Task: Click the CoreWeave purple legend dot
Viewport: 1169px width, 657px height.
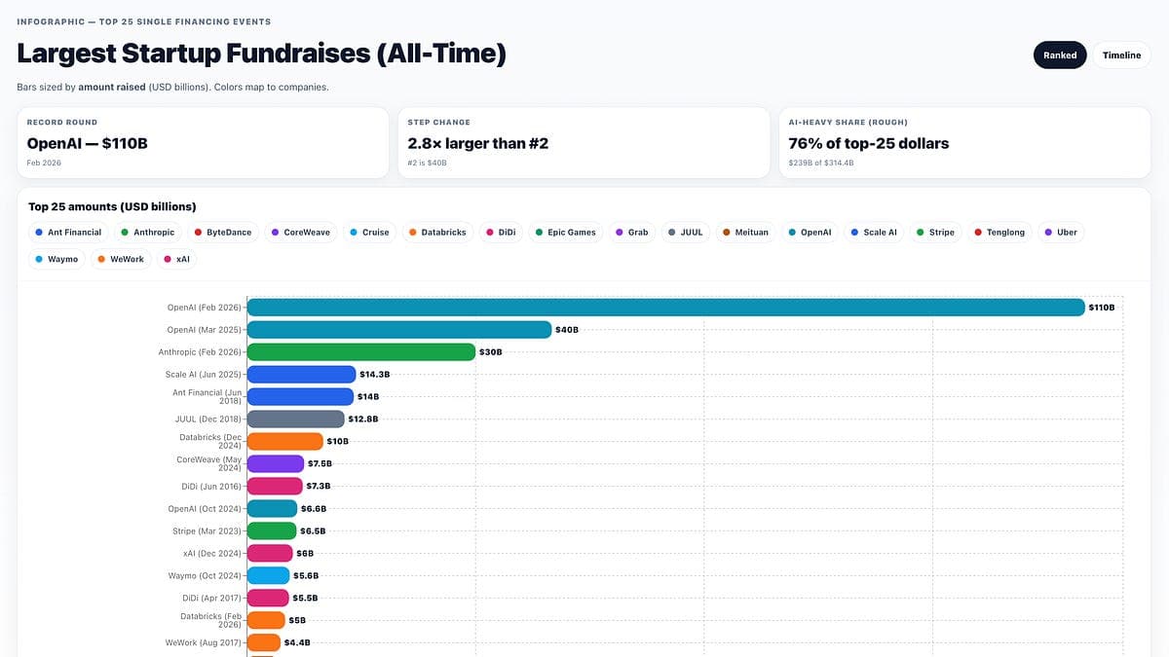Action: coord(276,233)
